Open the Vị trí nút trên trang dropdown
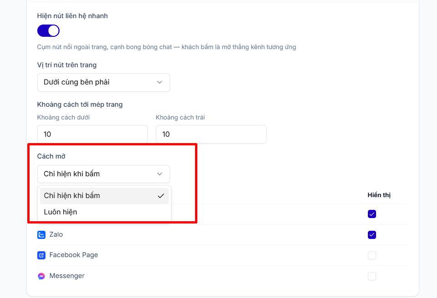 coord(103,82)
